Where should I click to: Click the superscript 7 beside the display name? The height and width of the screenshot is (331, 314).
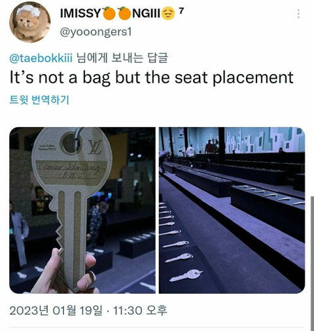pos(181,10)
